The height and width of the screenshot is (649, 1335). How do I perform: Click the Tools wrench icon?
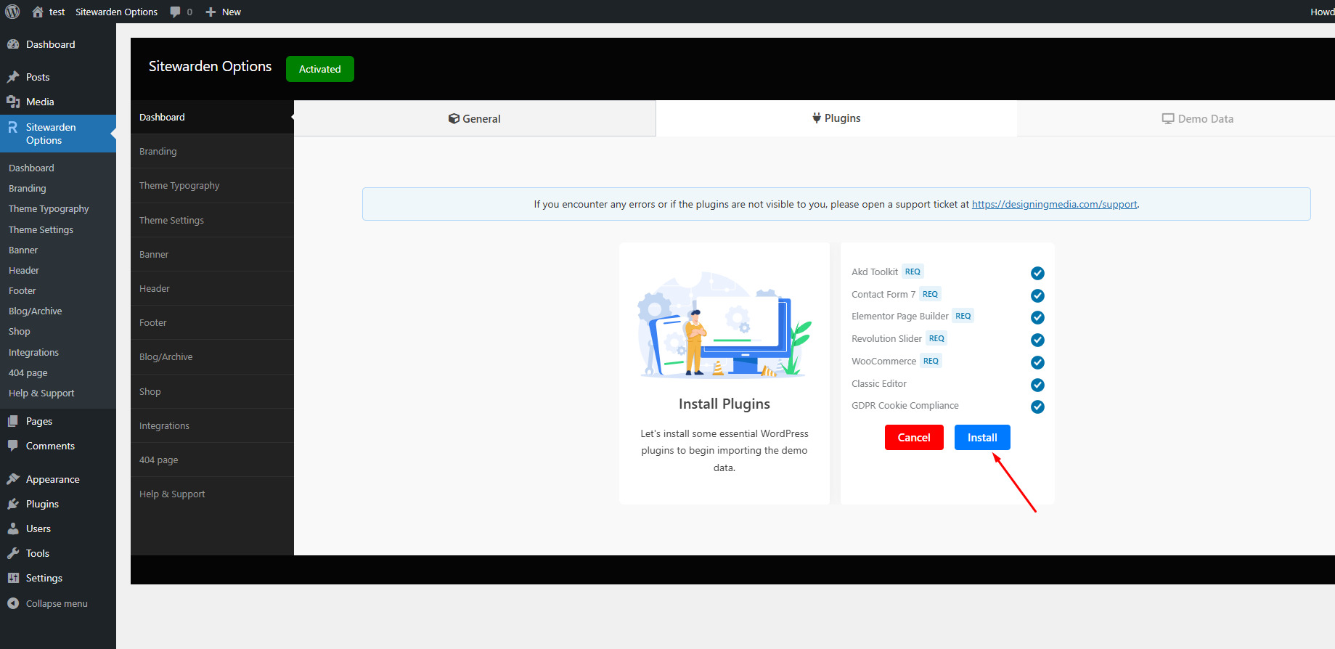click(x=13, y=553)
